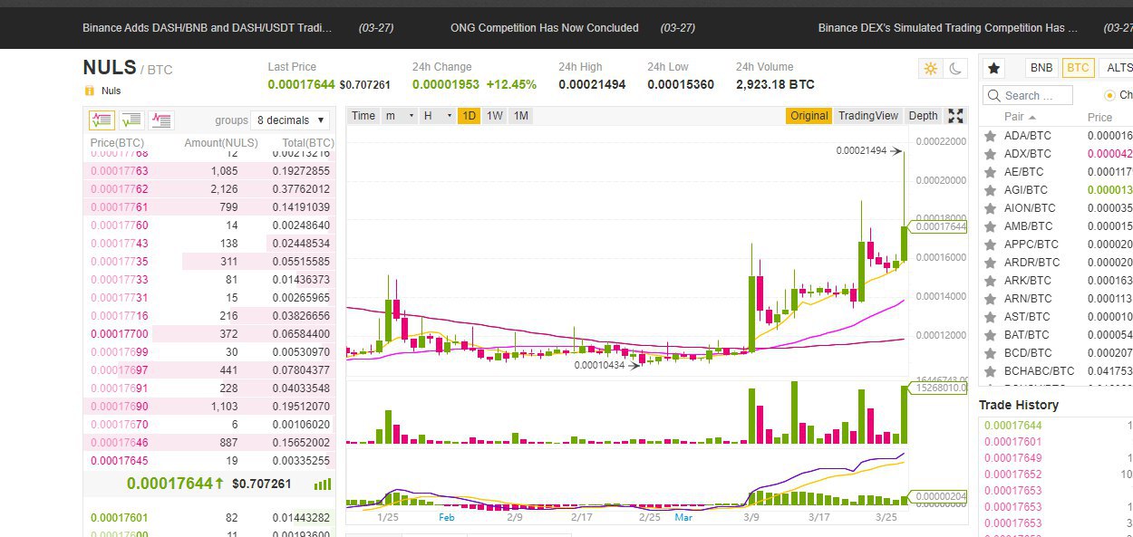The width and height of the screenshot is (1133, 537).
Task: Favorite the AST/BTC pair star
Action: (991, 317)
